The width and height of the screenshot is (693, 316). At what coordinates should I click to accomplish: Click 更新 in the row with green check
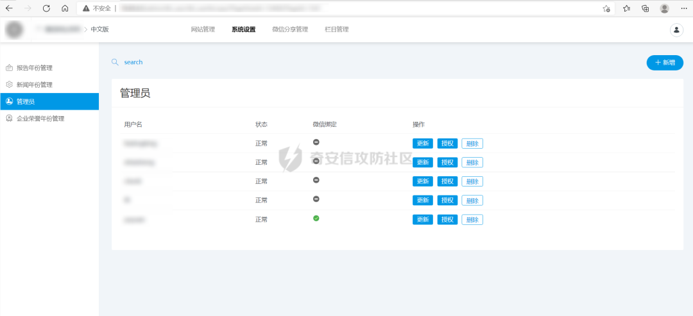[x=423, y=219]
